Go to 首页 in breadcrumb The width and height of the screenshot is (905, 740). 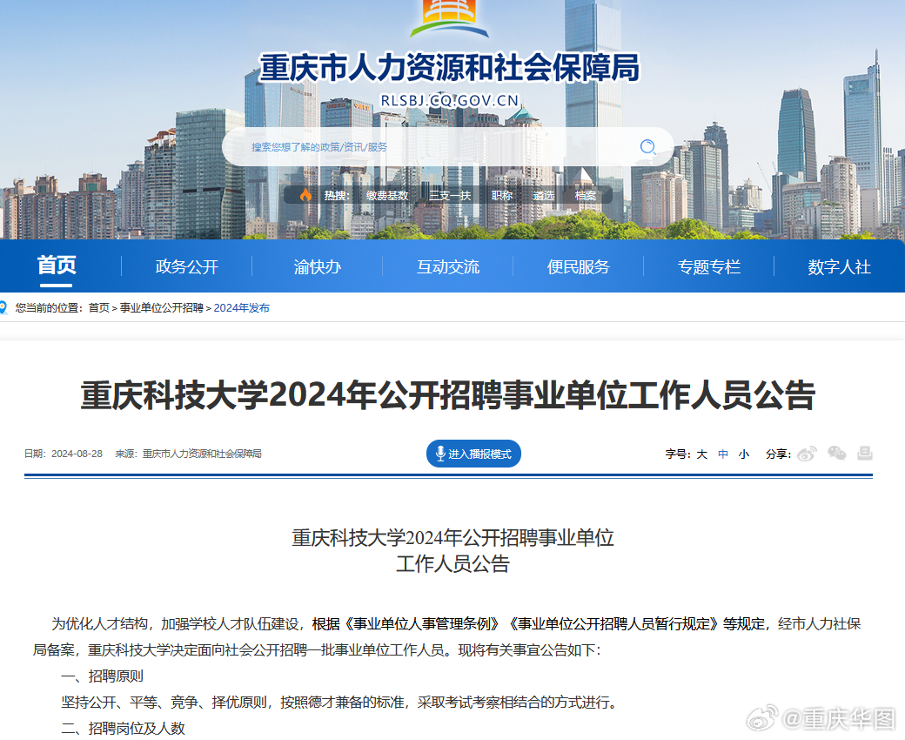point(98,307)
